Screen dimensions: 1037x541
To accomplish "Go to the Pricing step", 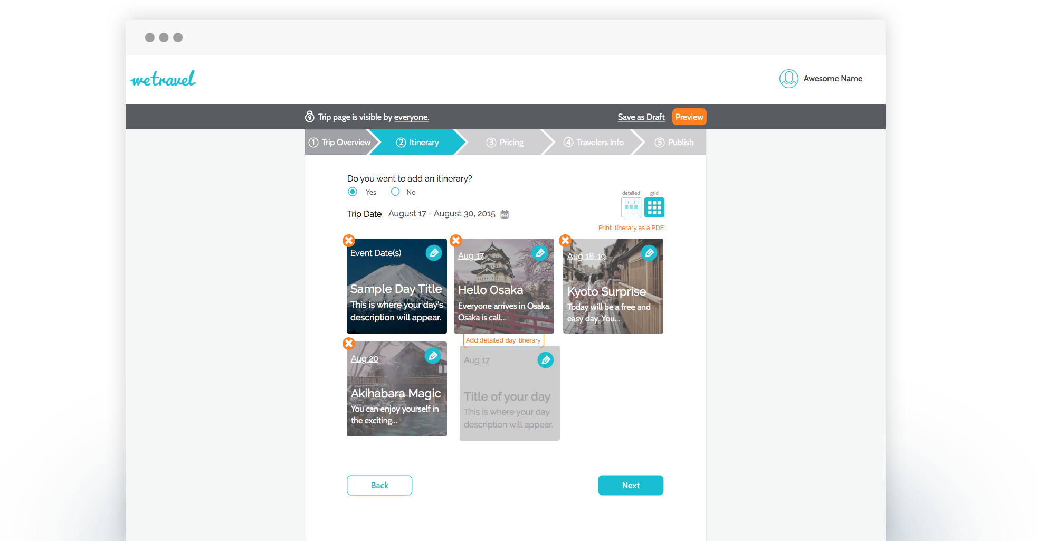I will (505, 143).
